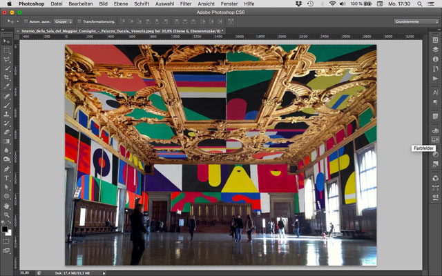Open the Datei menu
The width and height of the screenshot is (442, 276).
pyautogui.click(x=57, y=3)
